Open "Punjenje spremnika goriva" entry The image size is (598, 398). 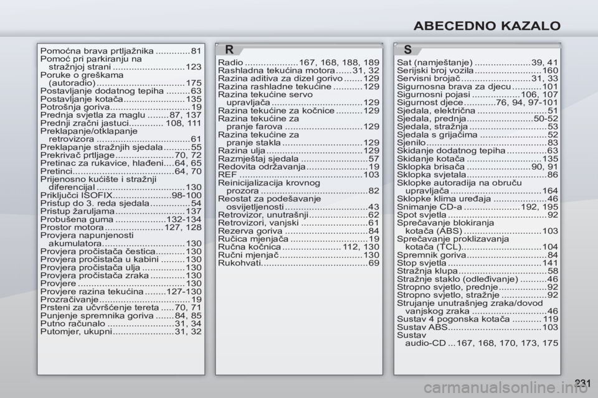pyautogui.click(x=121, y=316)
